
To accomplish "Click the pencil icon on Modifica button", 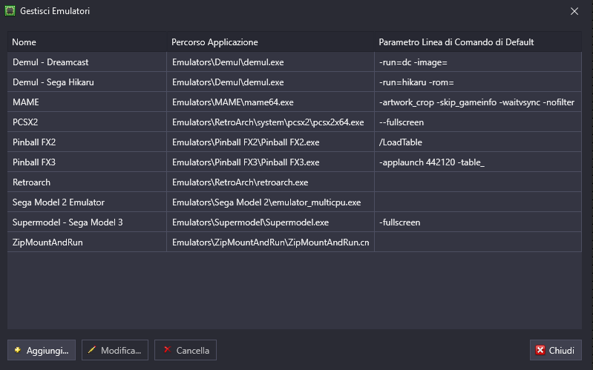I will [91, 350].
